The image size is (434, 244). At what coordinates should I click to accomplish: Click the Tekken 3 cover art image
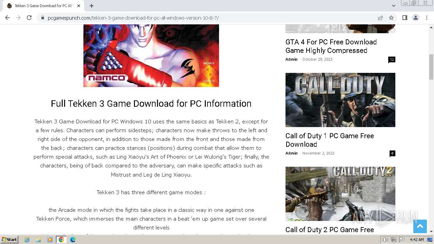point(151,56)
